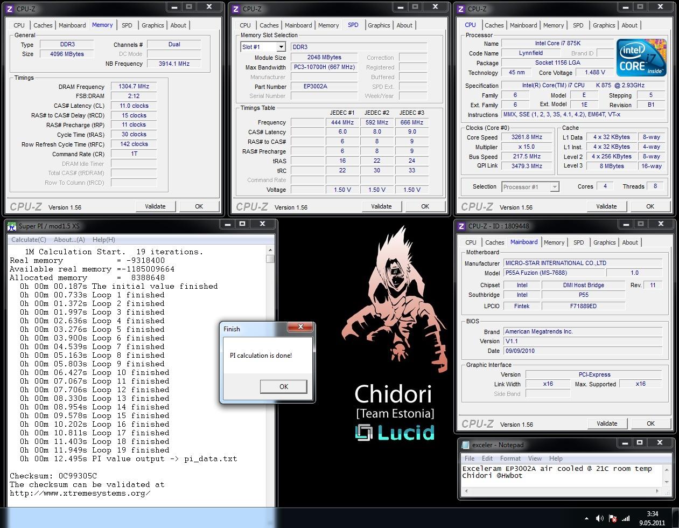The image size is (679, 528).
Task: Open Help(H) menu in Super PI
Action: pyautogui.click(x=104, y=240)
